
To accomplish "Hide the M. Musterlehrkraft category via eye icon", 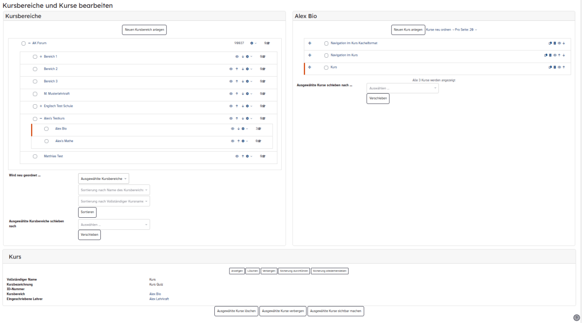I will (x=231, y=94).
